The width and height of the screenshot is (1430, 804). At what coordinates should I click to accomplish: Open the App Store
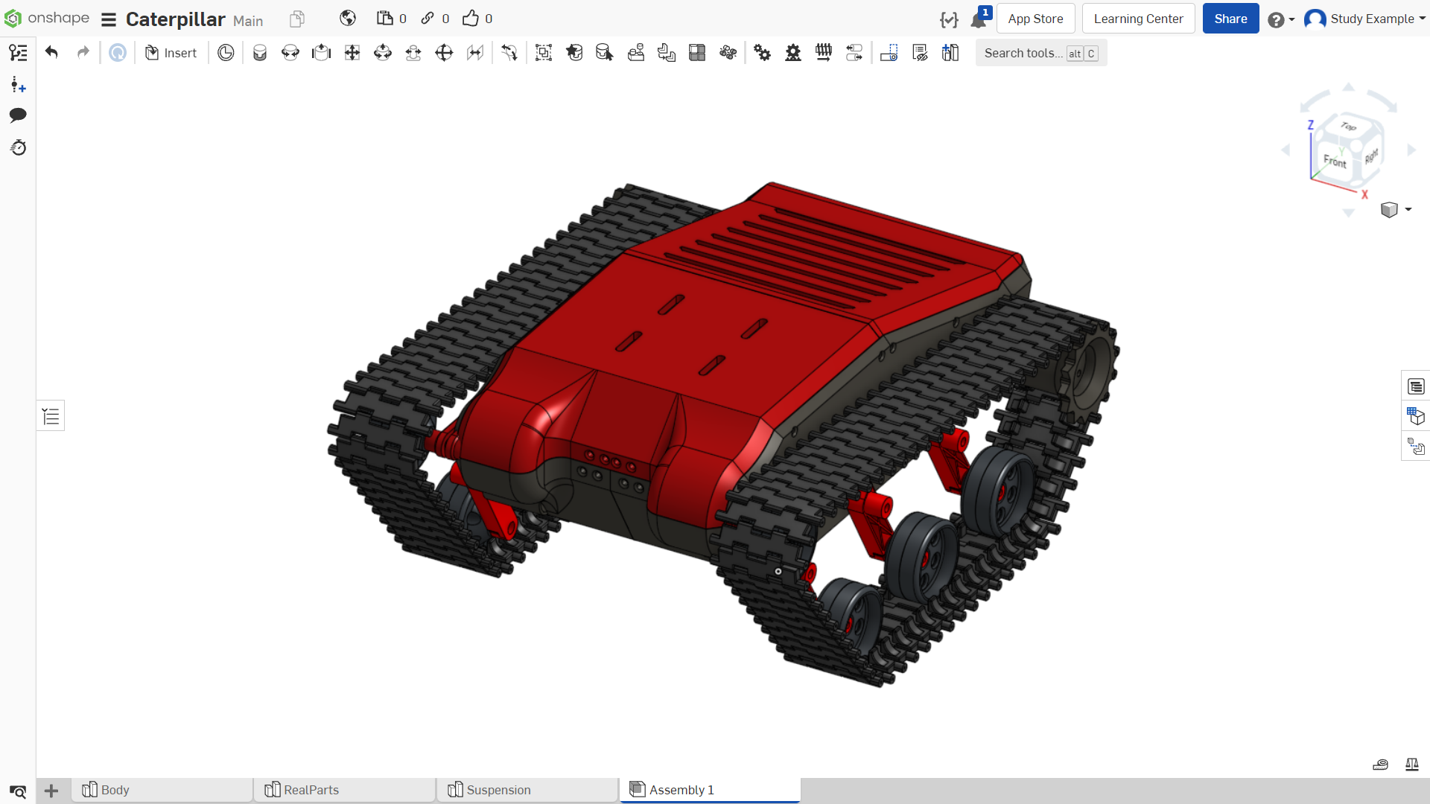[1035, 19]
